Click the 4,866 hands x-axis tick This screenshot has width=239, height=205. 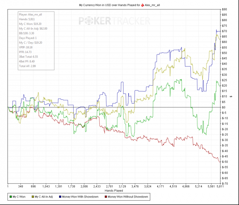[x=186, y=186]
